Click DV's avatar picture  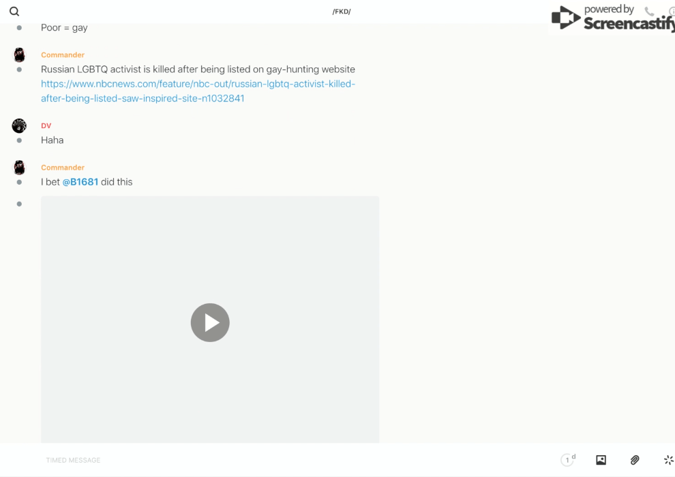[x=19, y=125]
